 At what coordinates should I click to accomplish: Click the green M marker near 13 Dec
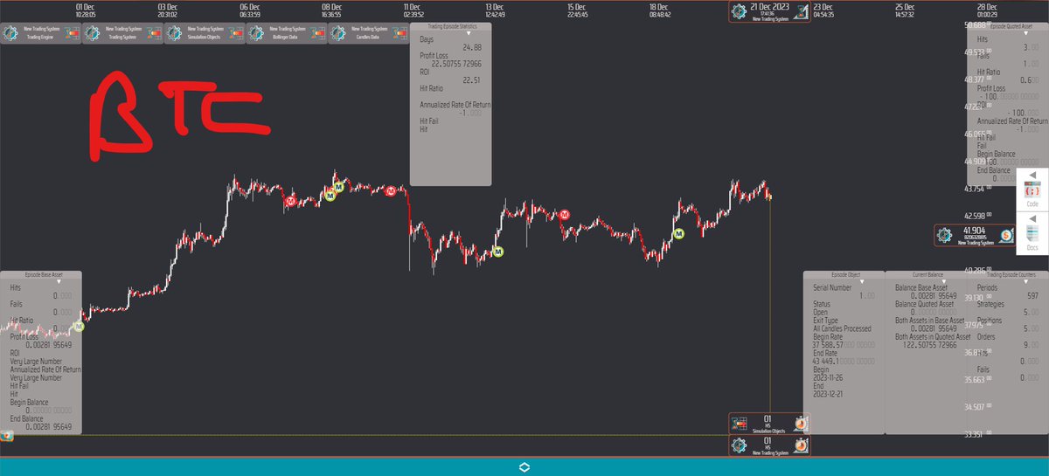pyautogui.click(x=497, y=252)
